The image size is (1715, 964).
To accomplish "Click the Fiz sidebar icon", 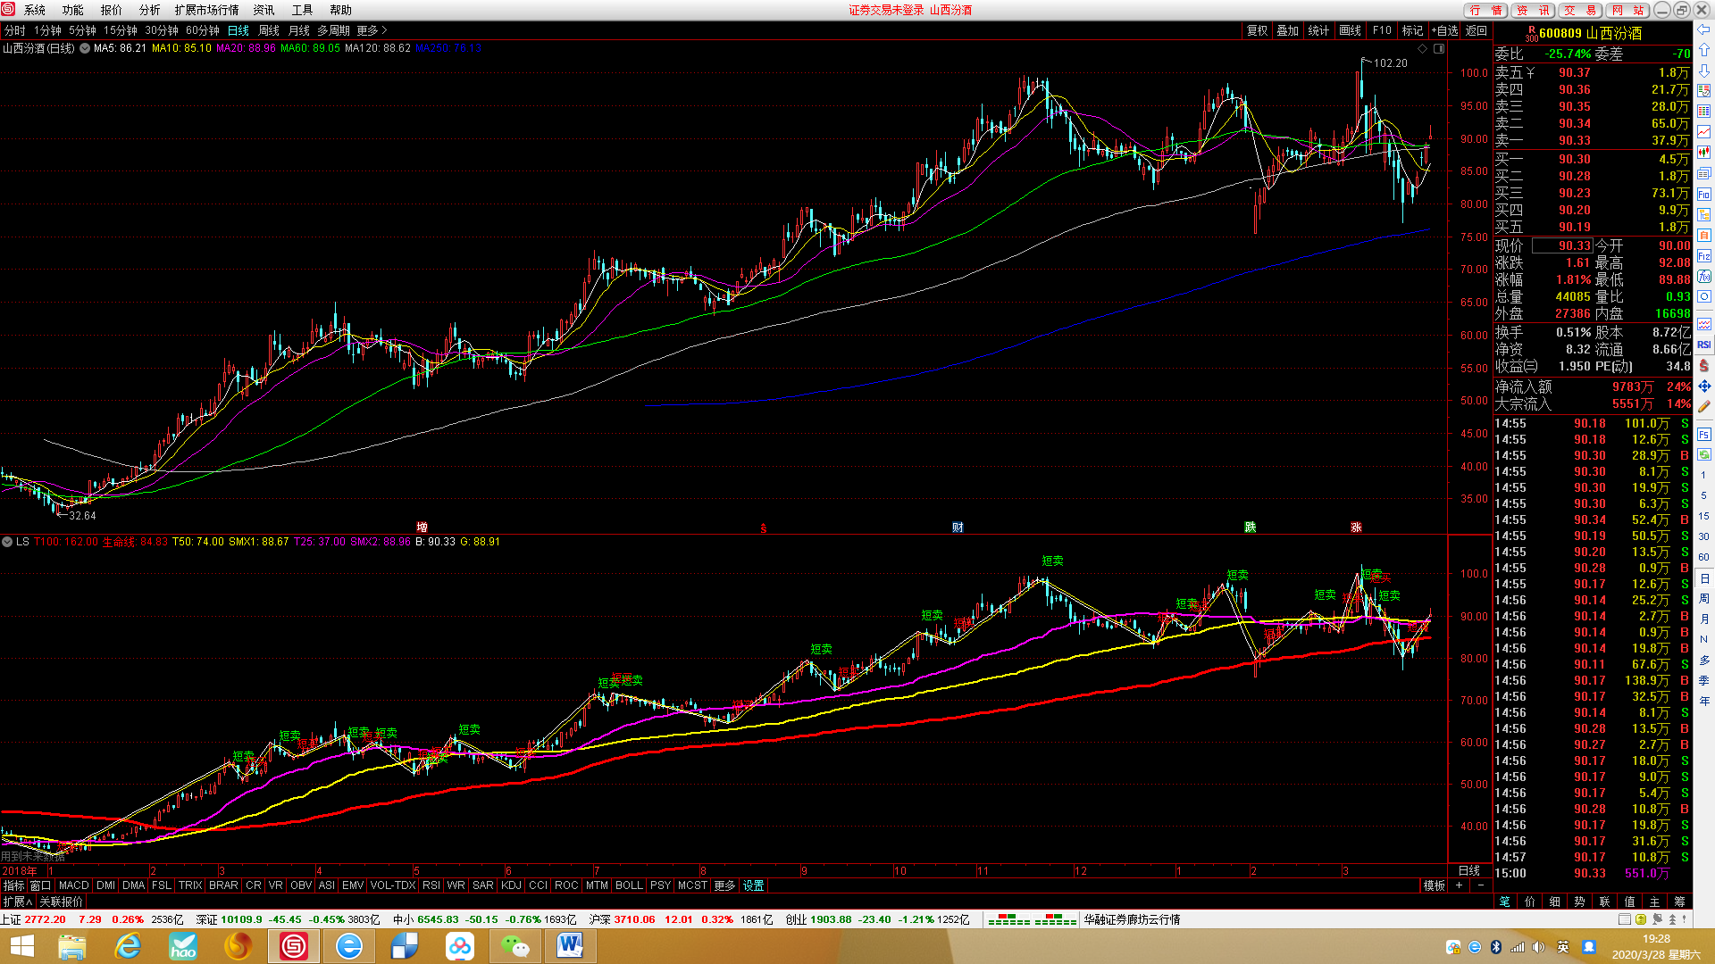I will coord(1704,256).
